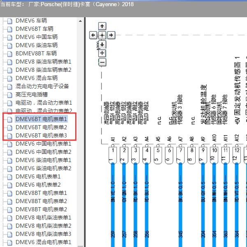Screen dimensions: 247x247
Task: Click document icon beside DMEV6 中国车辆
Action: [x=10, y=37]
